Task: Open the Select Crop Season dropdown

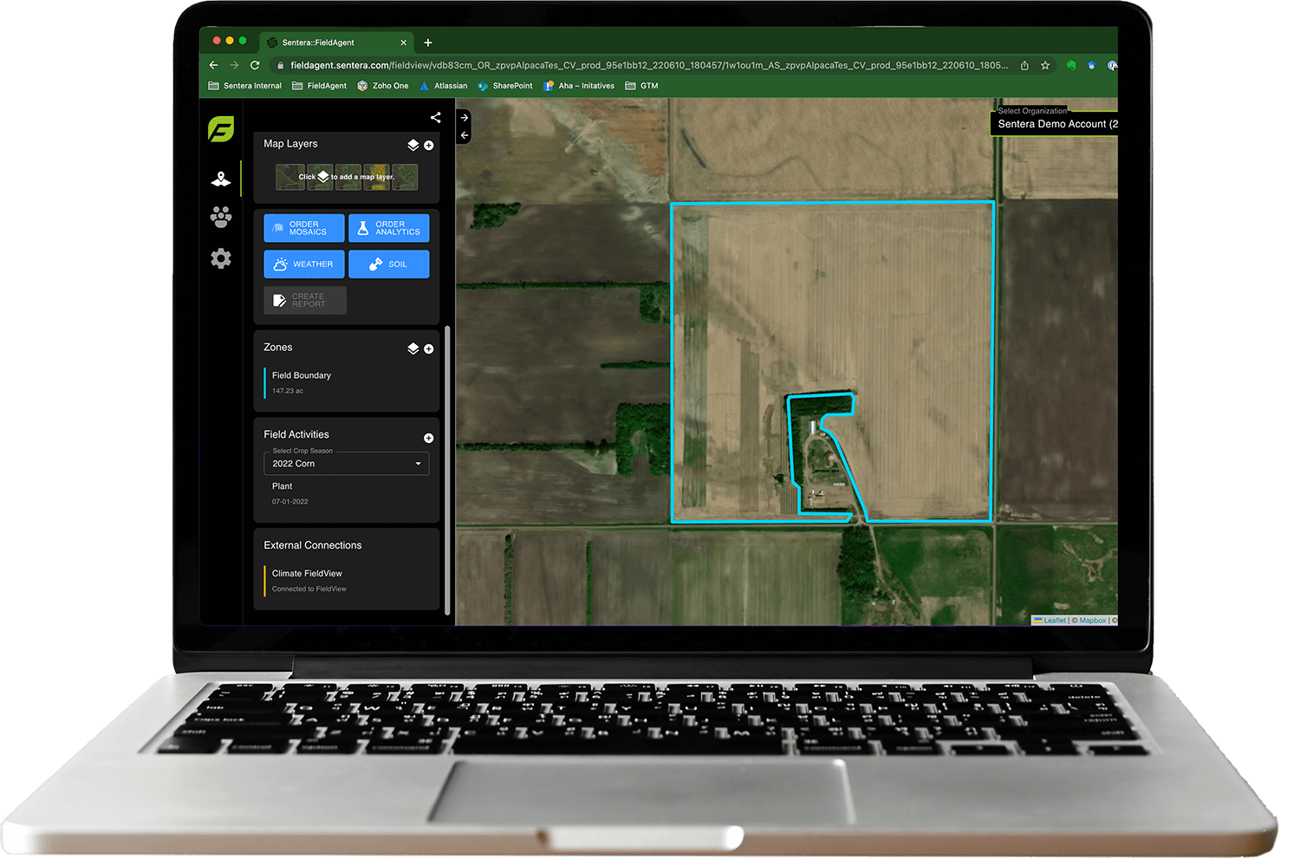Action: (x=347, y=464)
